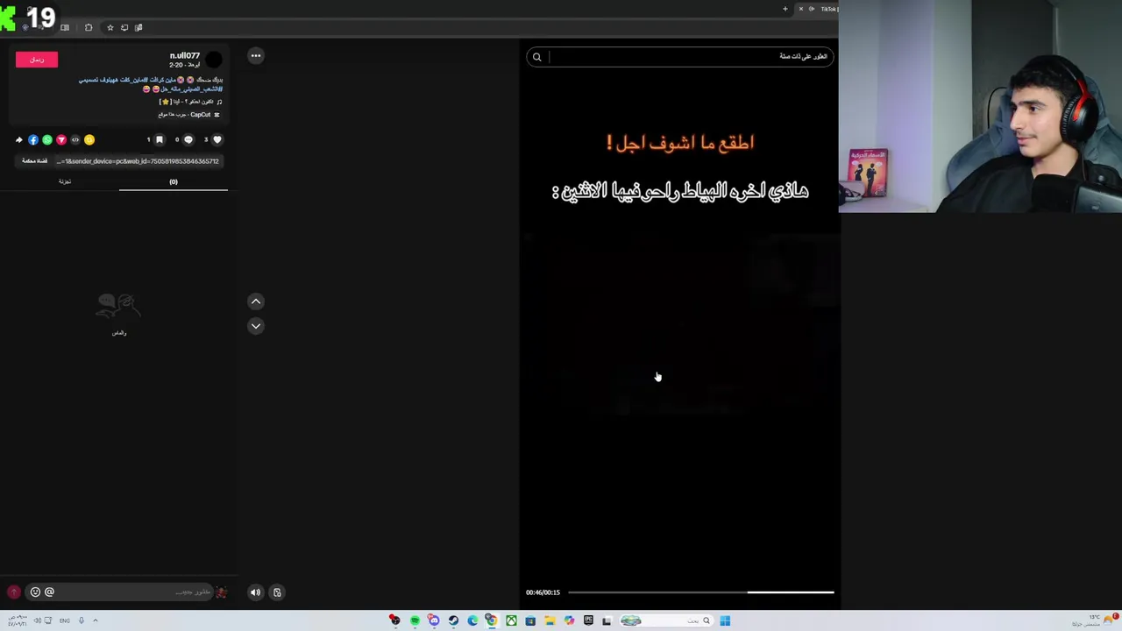This screenshot has width=1122, height=631.
Task: Click the yellow repost icon
Action: (x=89, y=139)
